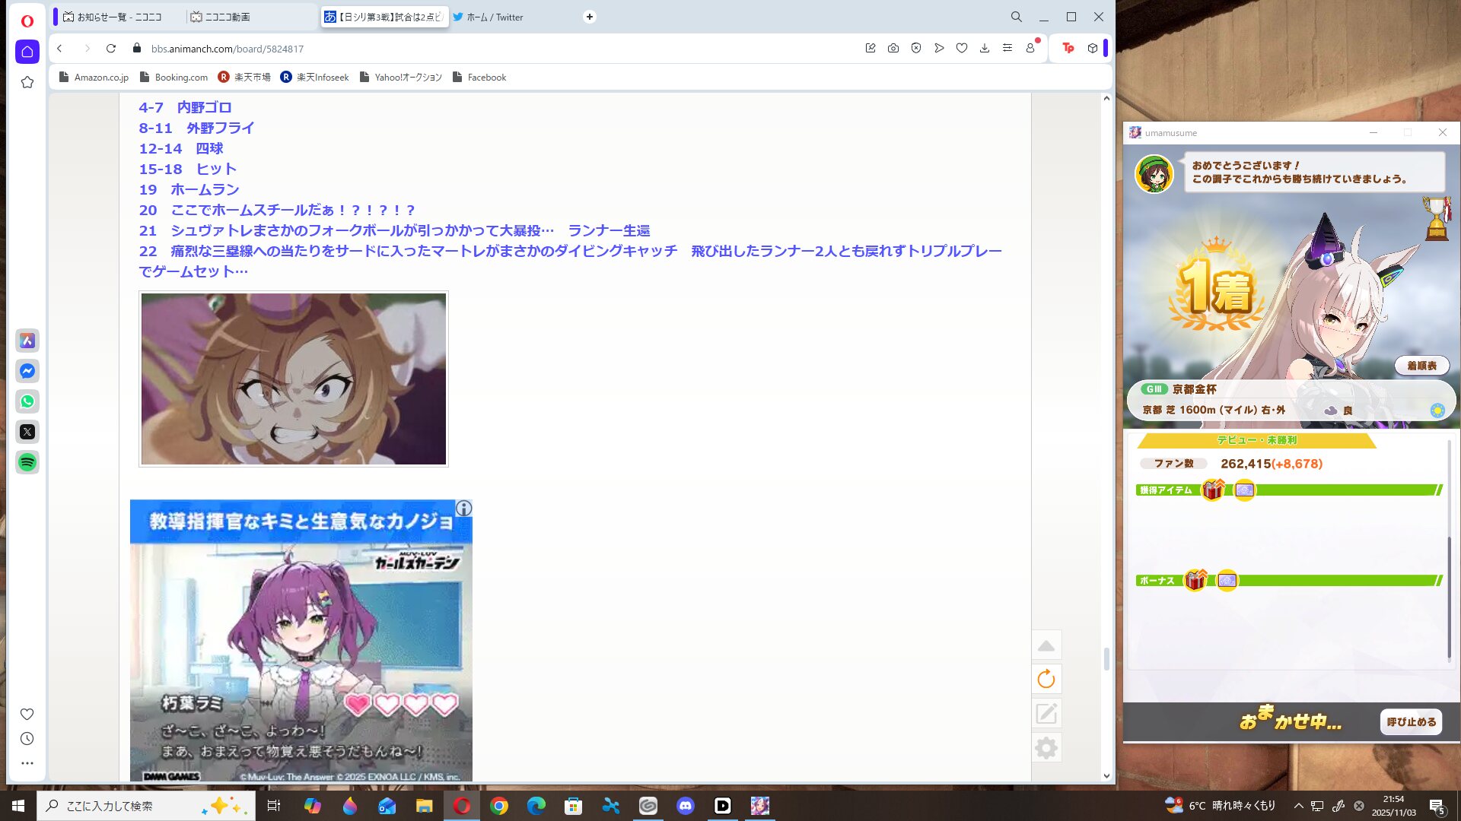Click the scroll-to-top arrow button
The image size is (1461, 821).
tap(1046, 645)
